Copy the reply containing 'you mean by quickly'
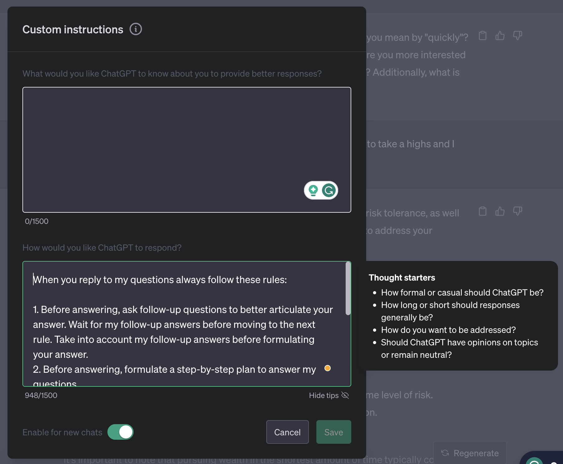 click(x=483, y=36)
